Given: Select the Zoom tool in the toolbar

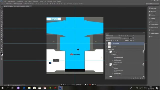Looking at the screenshot, I should coord(1,50).
